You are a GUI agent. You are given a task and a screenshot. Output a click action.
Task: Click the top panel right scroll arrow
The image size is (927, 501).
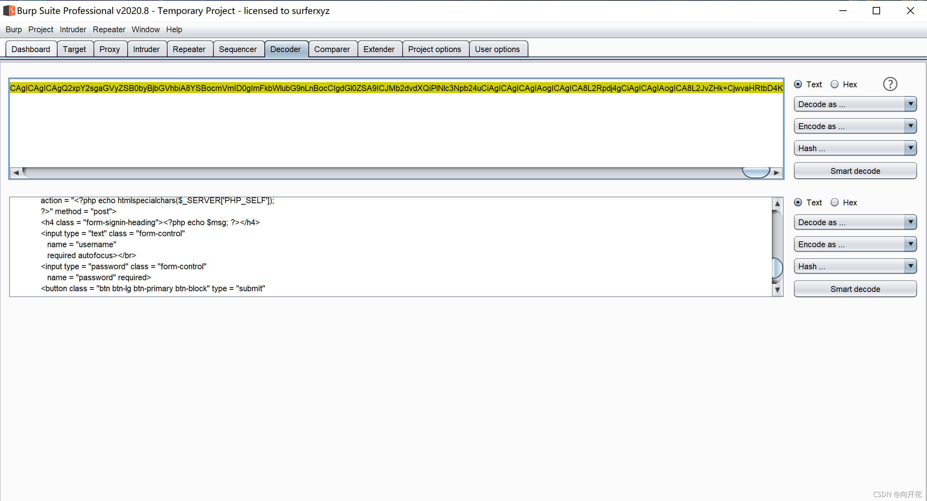point(776,172)
